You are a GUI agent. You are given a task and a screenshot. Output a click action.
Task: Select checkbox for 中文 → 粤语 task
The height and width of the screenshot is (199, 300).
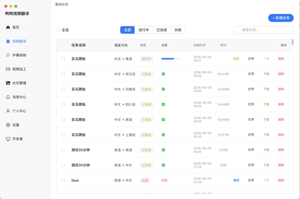(63, 59)
